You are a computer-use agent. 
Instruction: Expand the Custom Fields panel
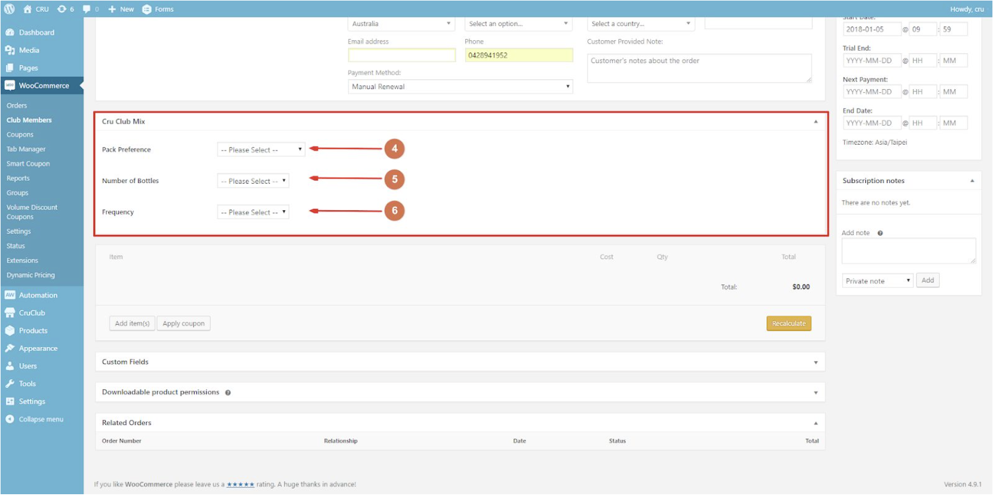click(816, 363)
